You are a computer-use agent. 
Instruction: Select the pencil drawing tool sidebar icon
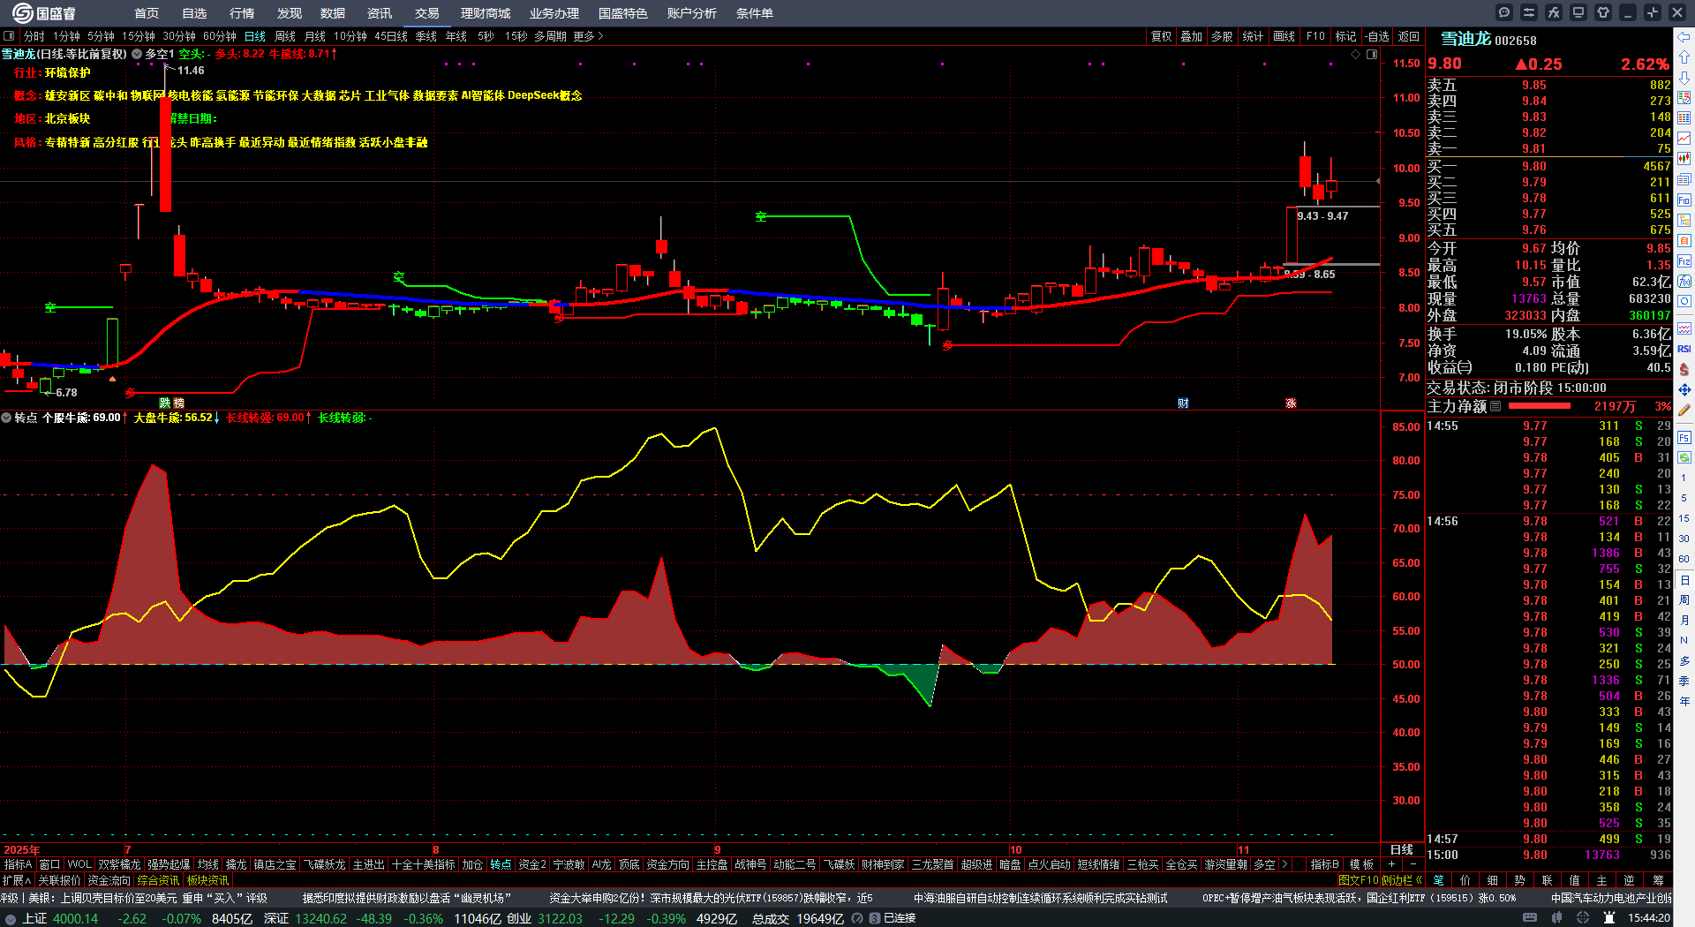1684,410
